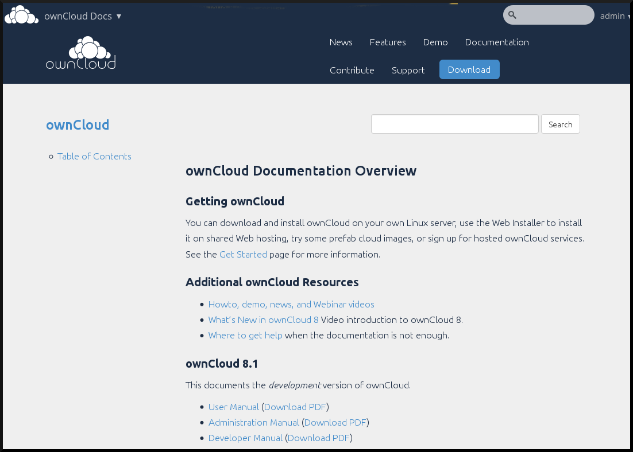The width and height of the screenshot is (633, 452).
Task: Open What's New in ownCloud 8 link
Action: click(x=263, y=320)
